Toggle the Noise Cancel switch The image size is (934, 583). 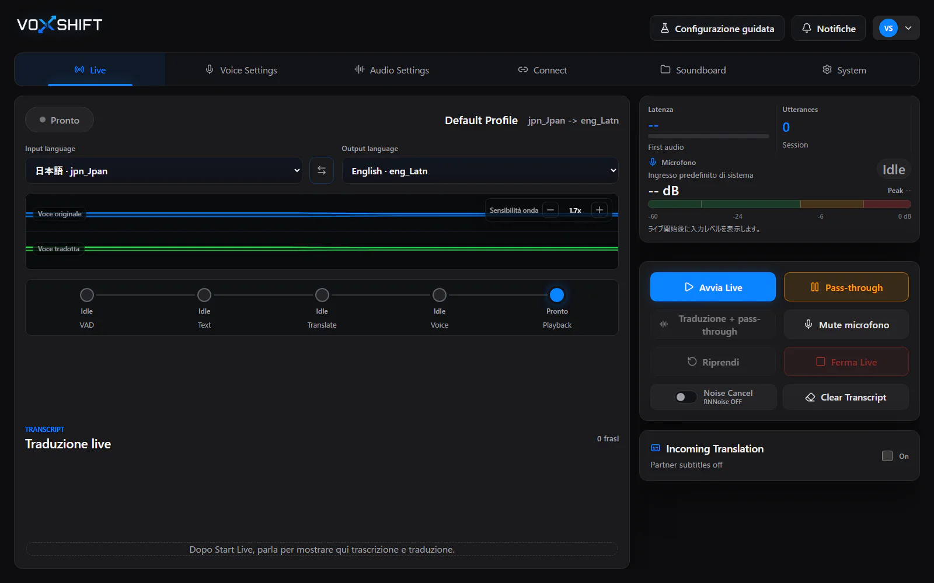(x=686, y=397)
